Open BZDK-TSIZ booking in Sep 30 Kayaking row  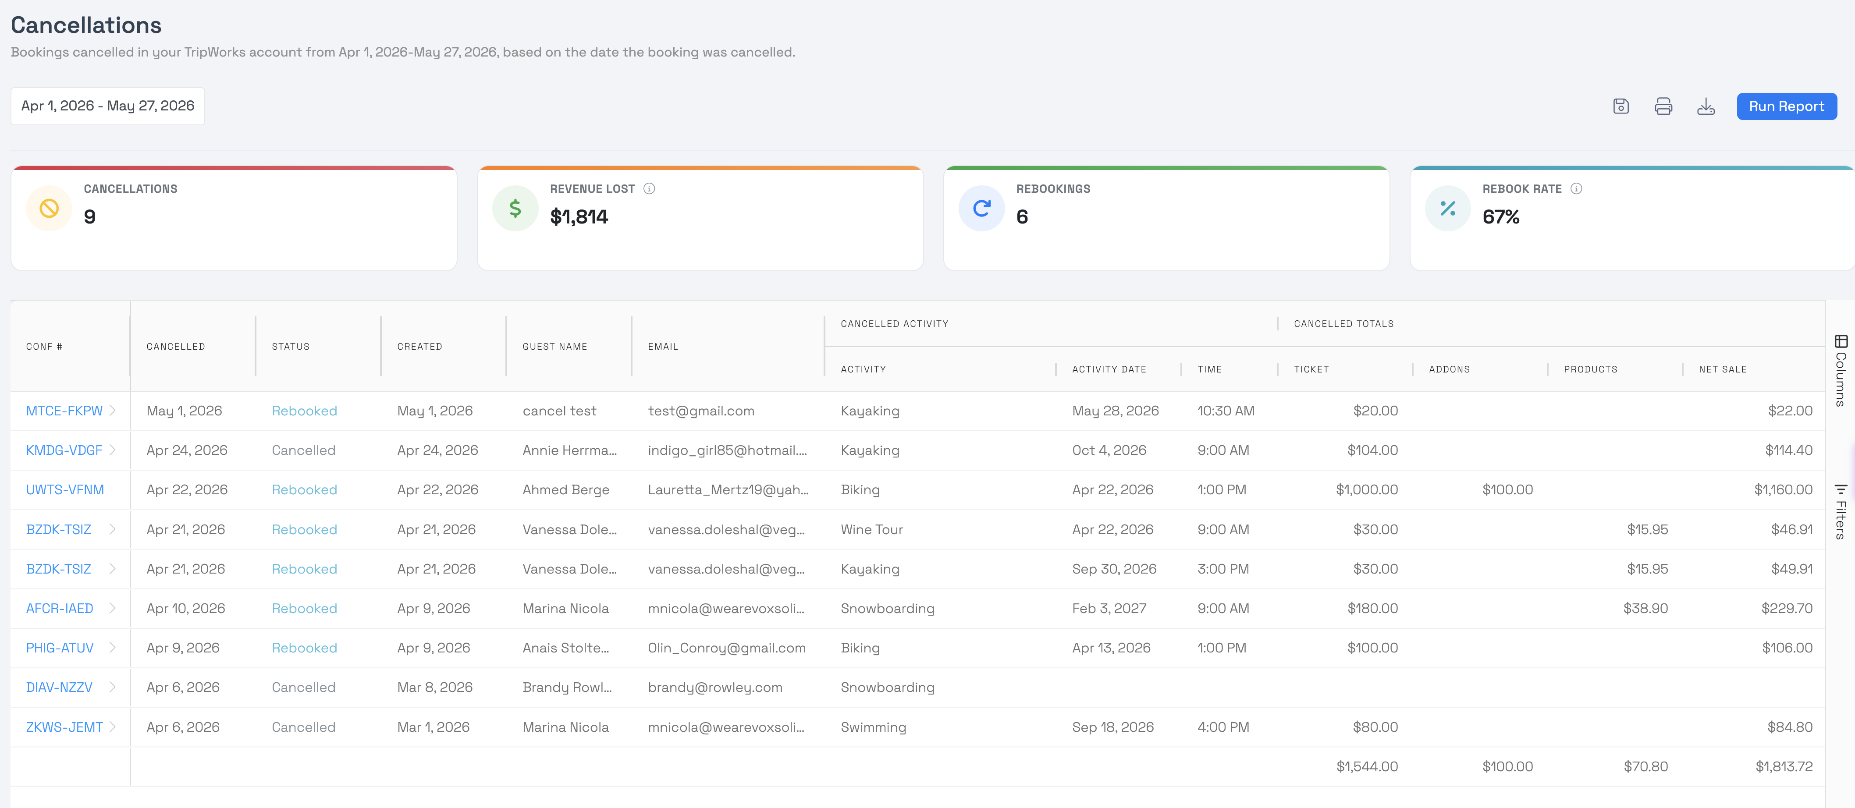(x=58, y=569)
